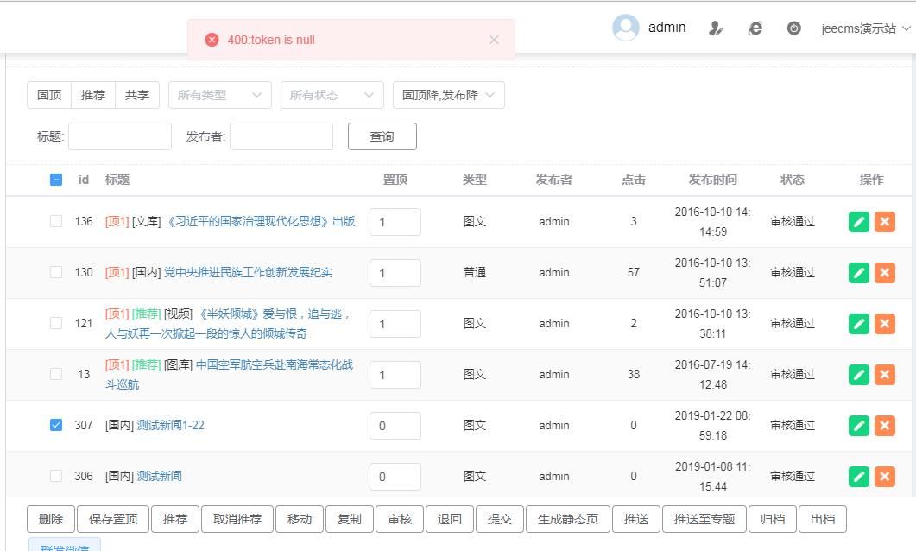The image size is (916, 551).
Task: Delete article 306 with orange X icon
Action: click(884, 477)
